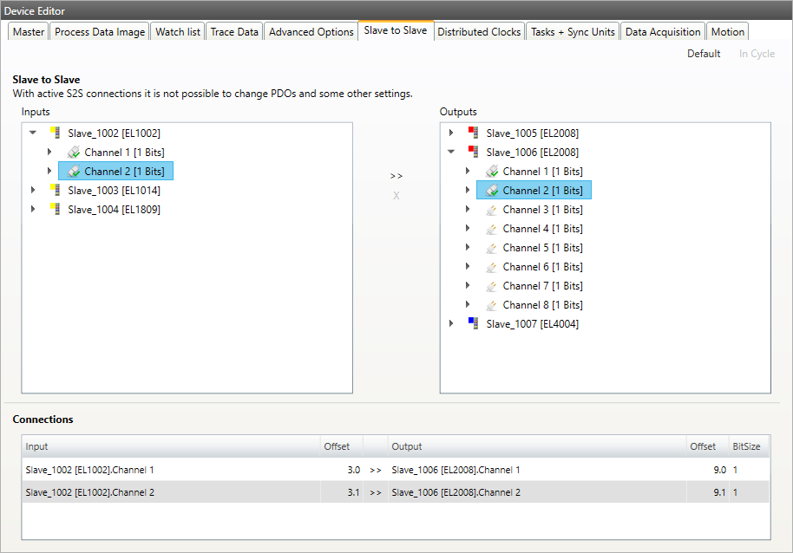
Task: Open the Tasks + Sync Units tab
Action: point(573,32)
